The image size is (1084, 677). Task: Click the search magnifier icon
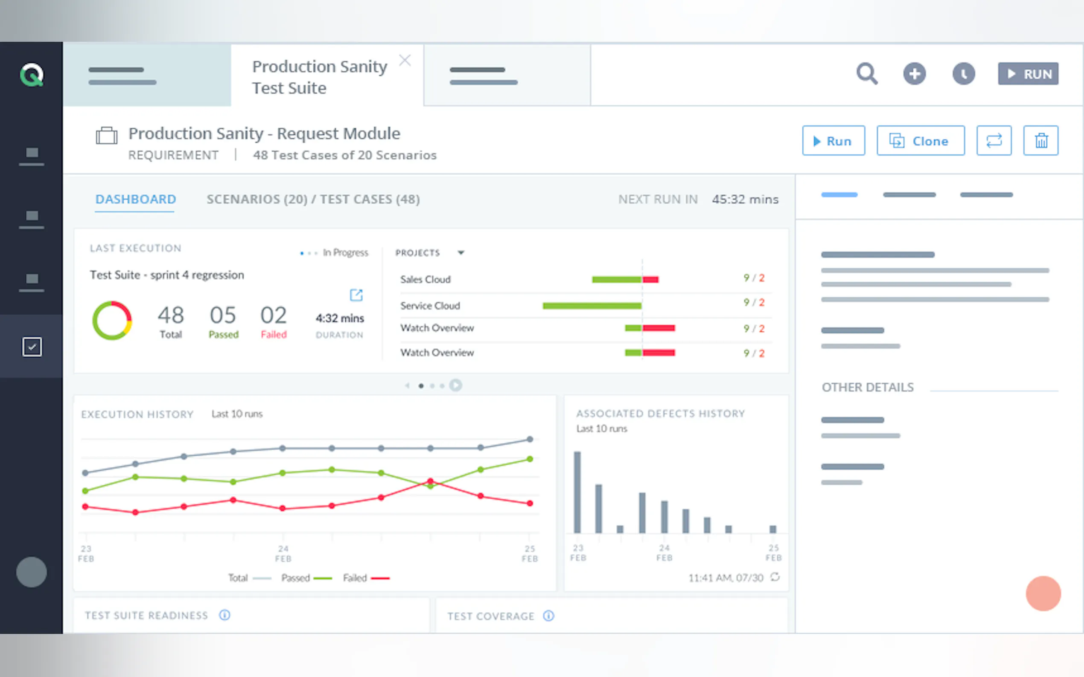coord(867,74)
